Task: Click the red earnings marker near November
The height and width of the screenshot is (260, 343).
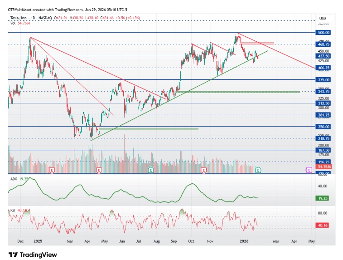Action: pyautogui.click(x=204, y=170)
